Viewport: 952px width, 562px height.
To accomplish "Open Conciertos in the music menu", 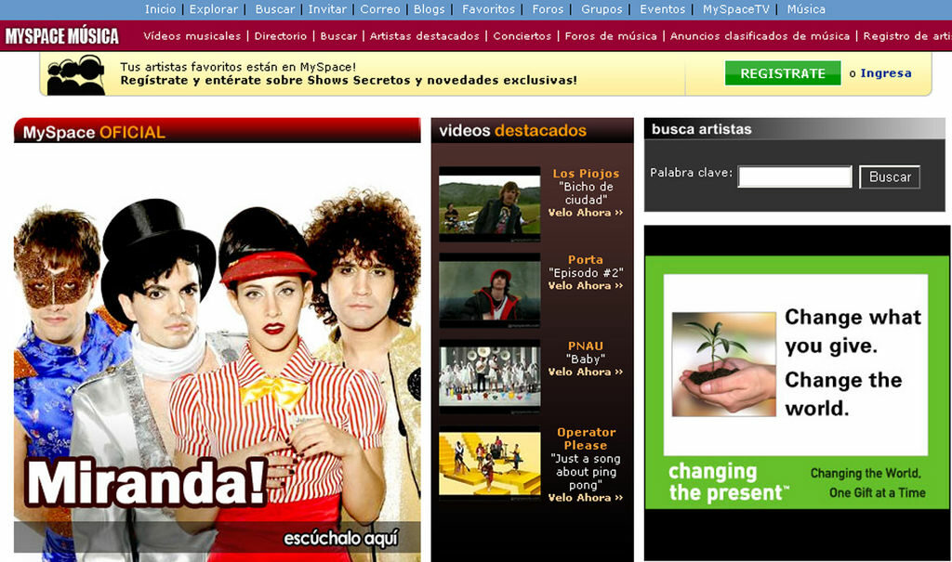I will [522, 36].
